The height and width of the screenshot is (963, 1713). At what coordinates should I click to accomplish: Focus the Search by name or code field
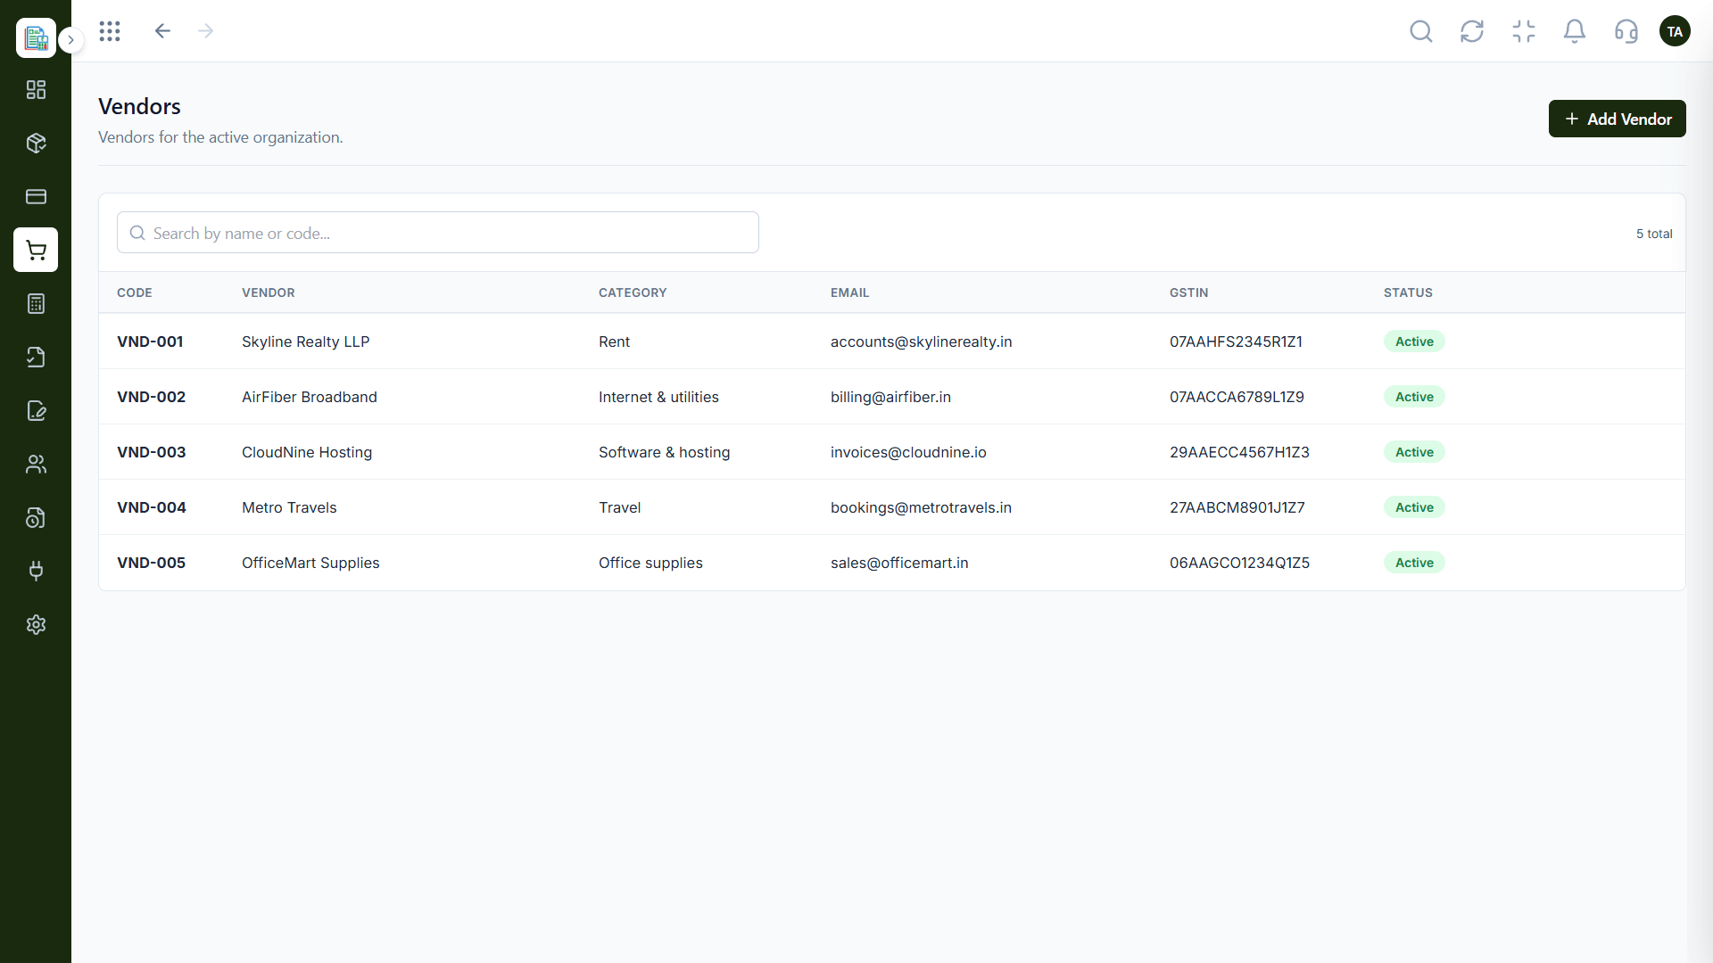438,233
